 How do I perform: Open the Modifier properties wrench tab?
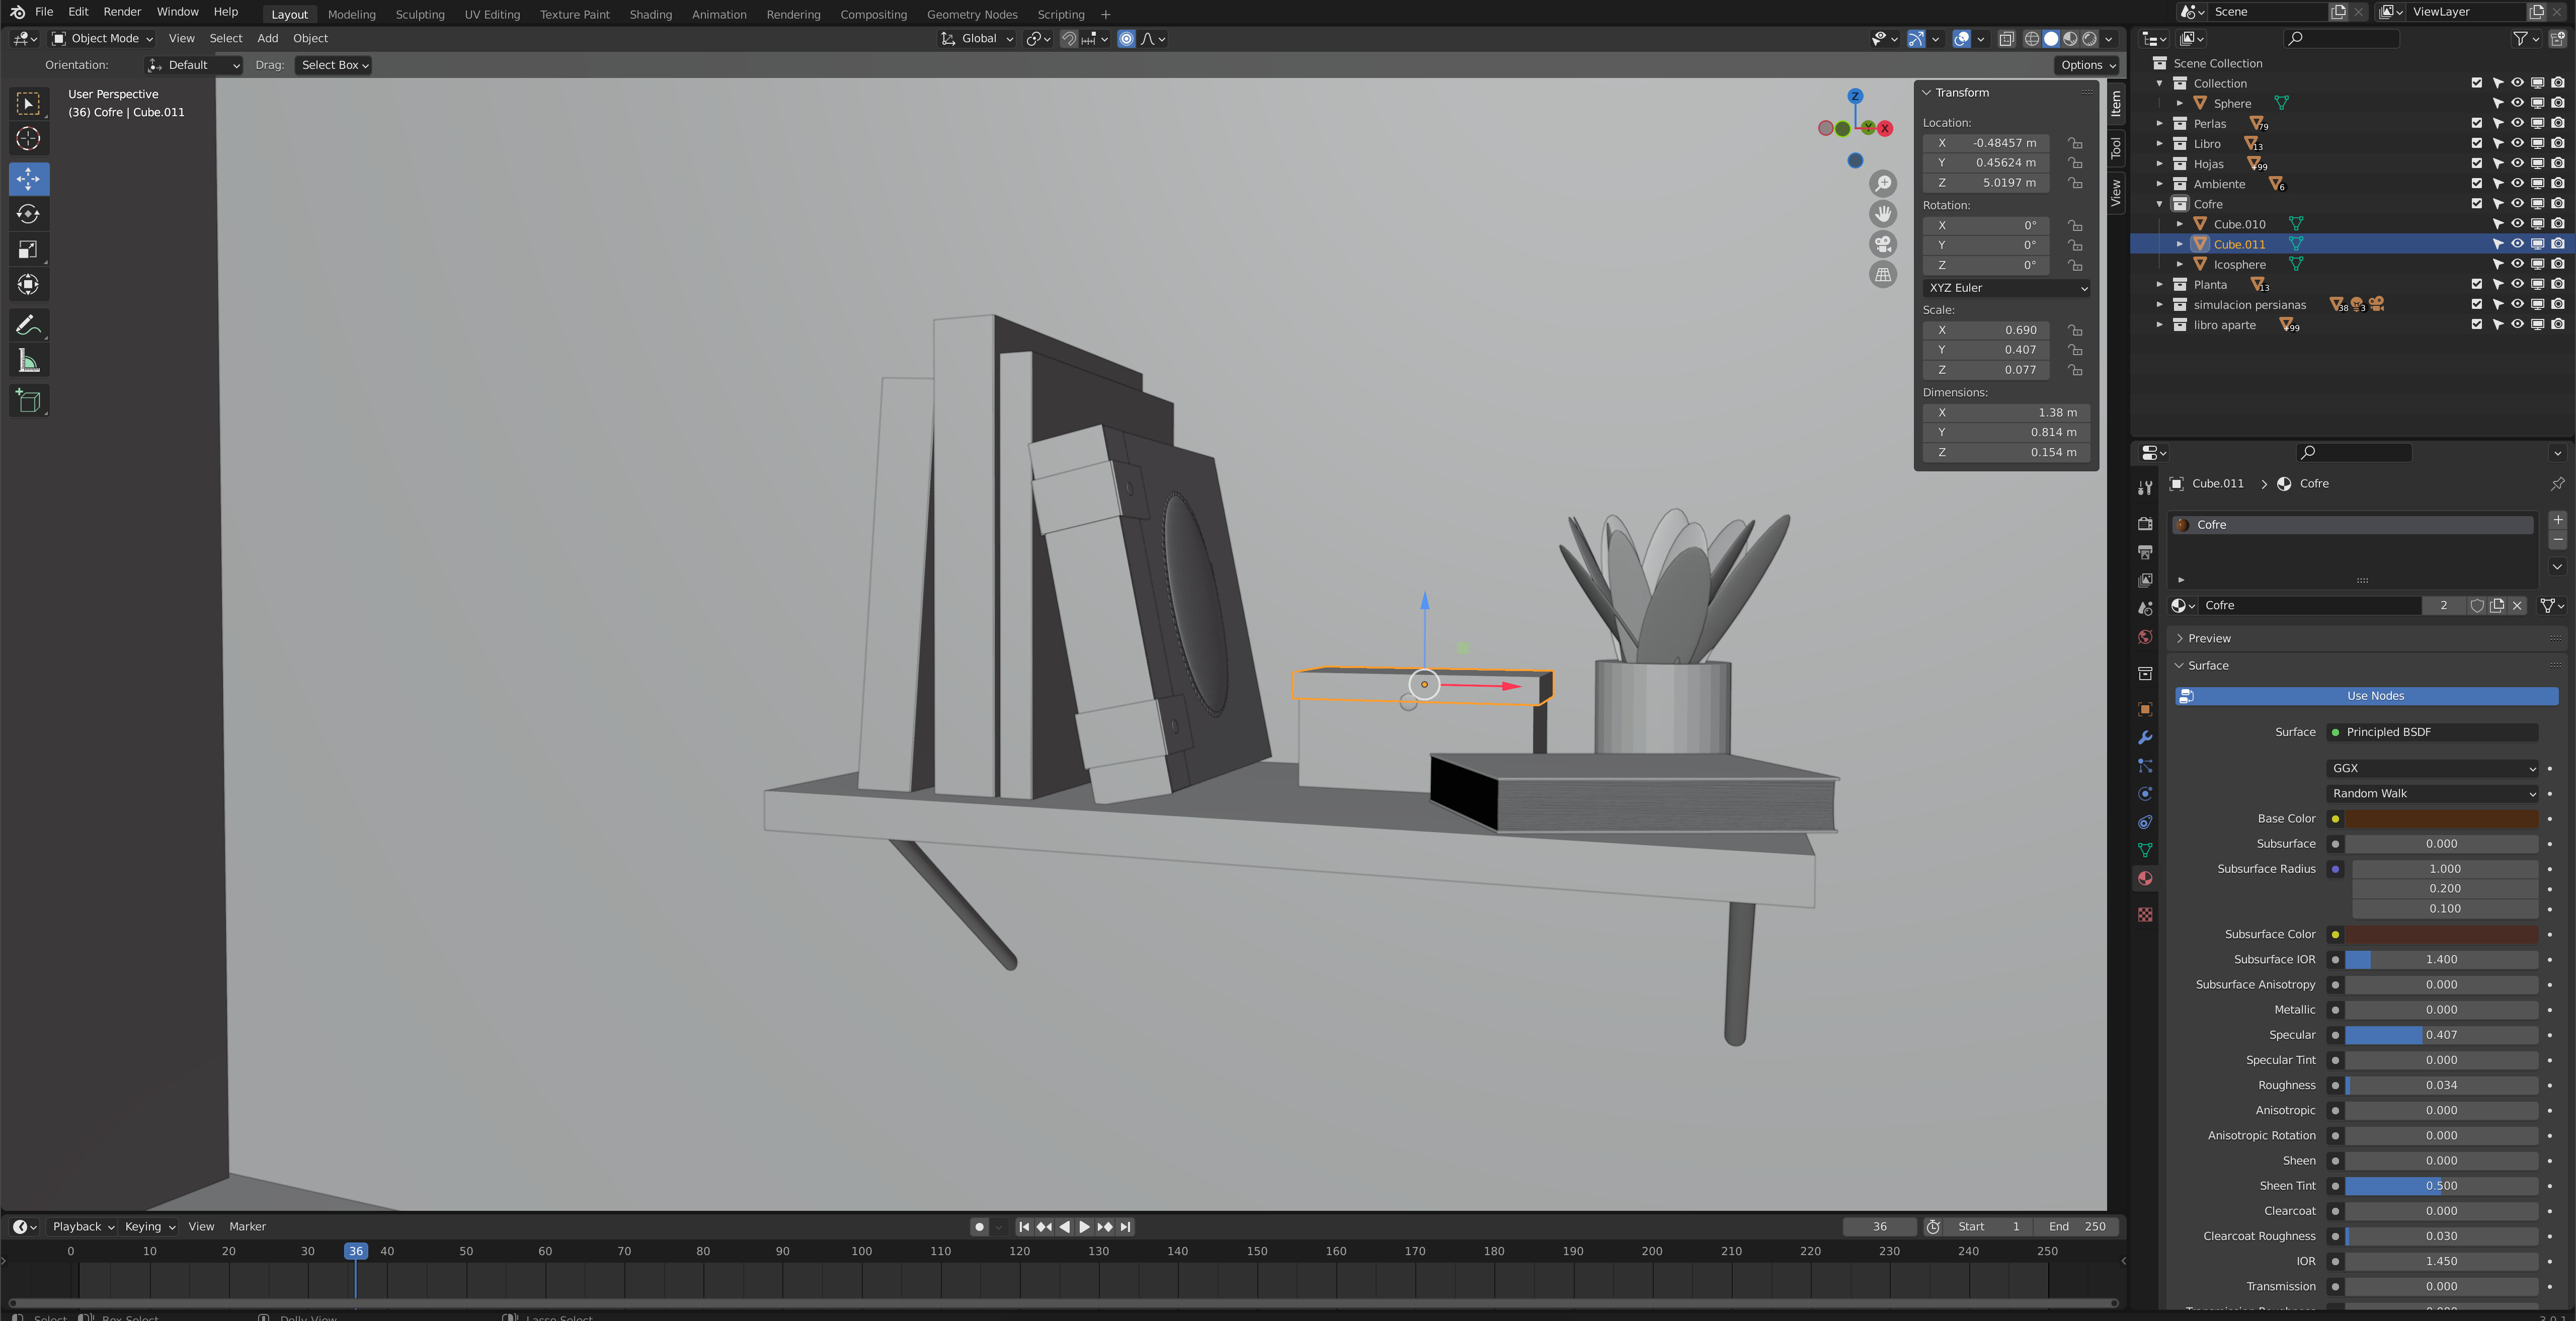coord(2145,738)
